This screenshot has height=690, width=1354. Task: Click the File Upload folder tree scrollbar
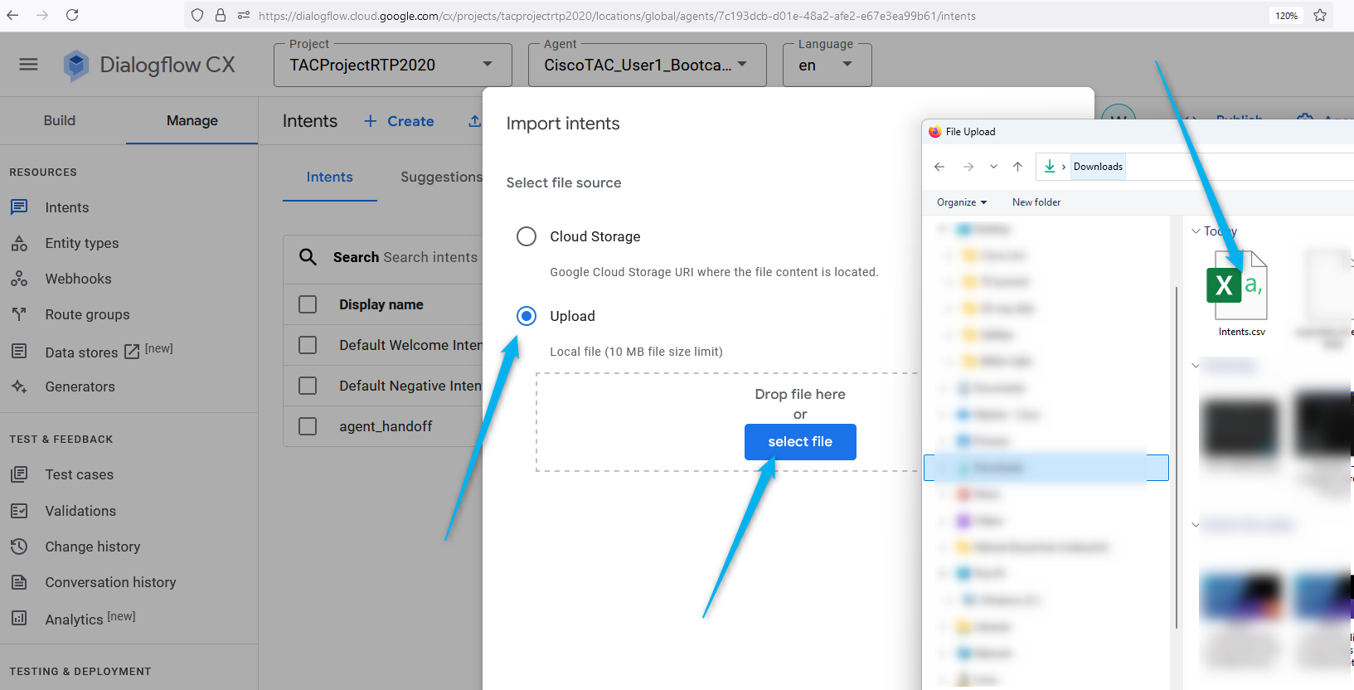pos(1177,456)
